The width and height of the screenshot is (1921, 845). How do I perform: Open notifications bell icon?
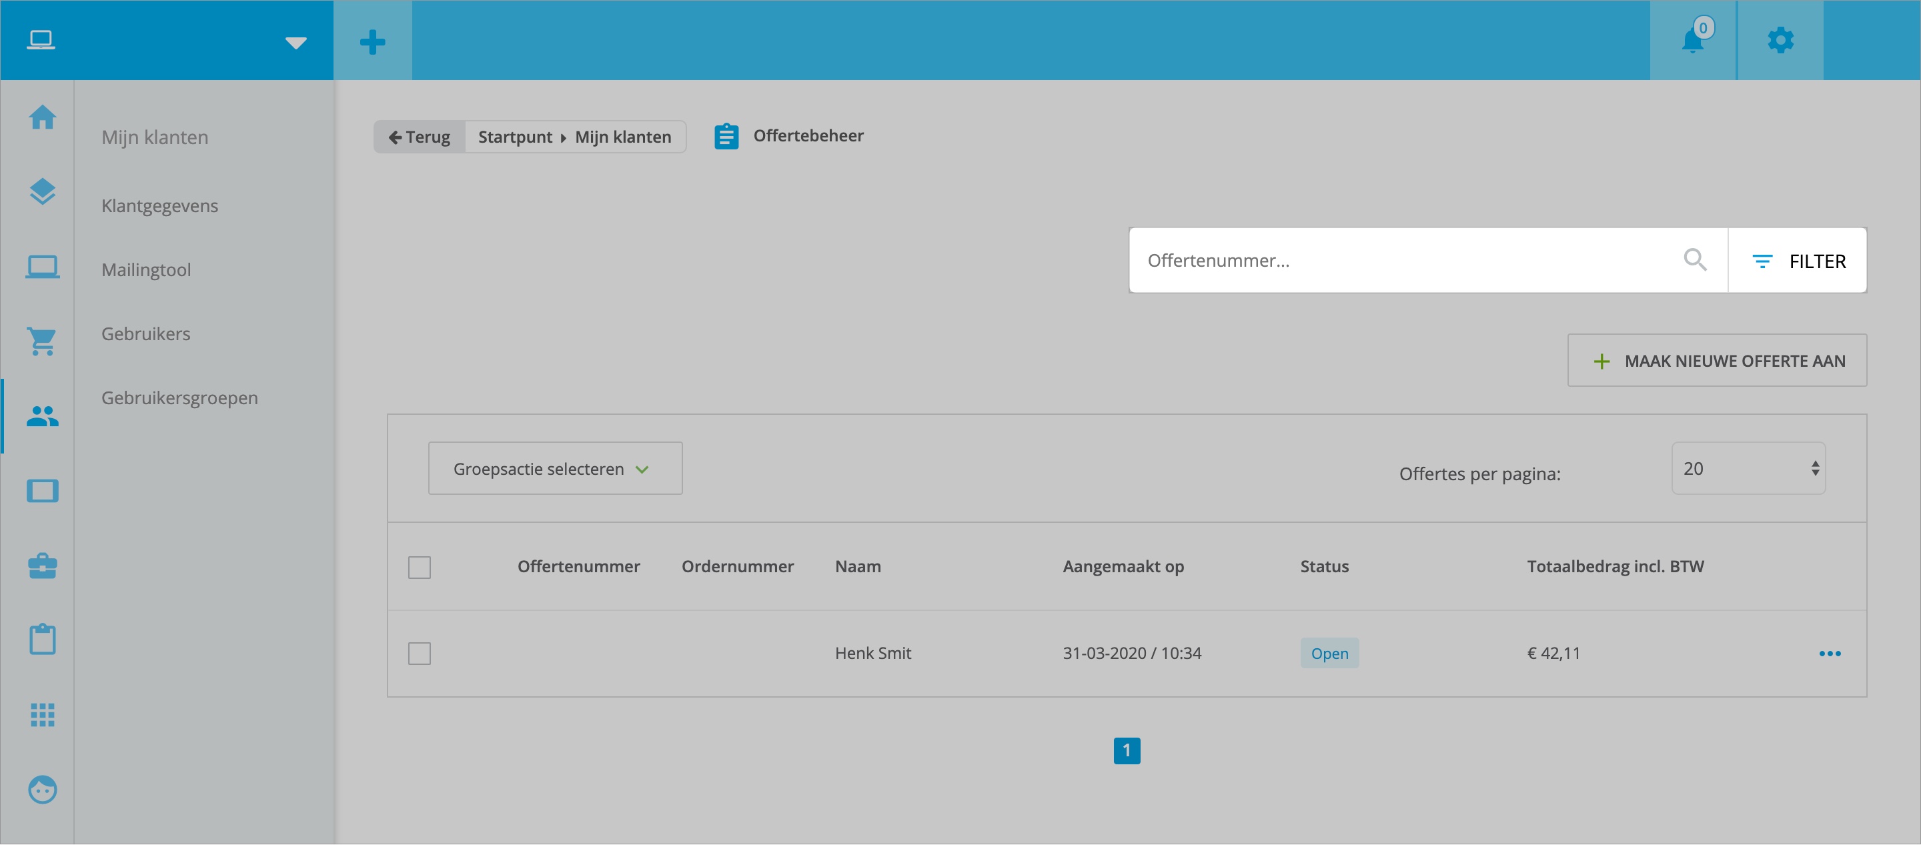pyautogui.click(x=1693, y=39)
